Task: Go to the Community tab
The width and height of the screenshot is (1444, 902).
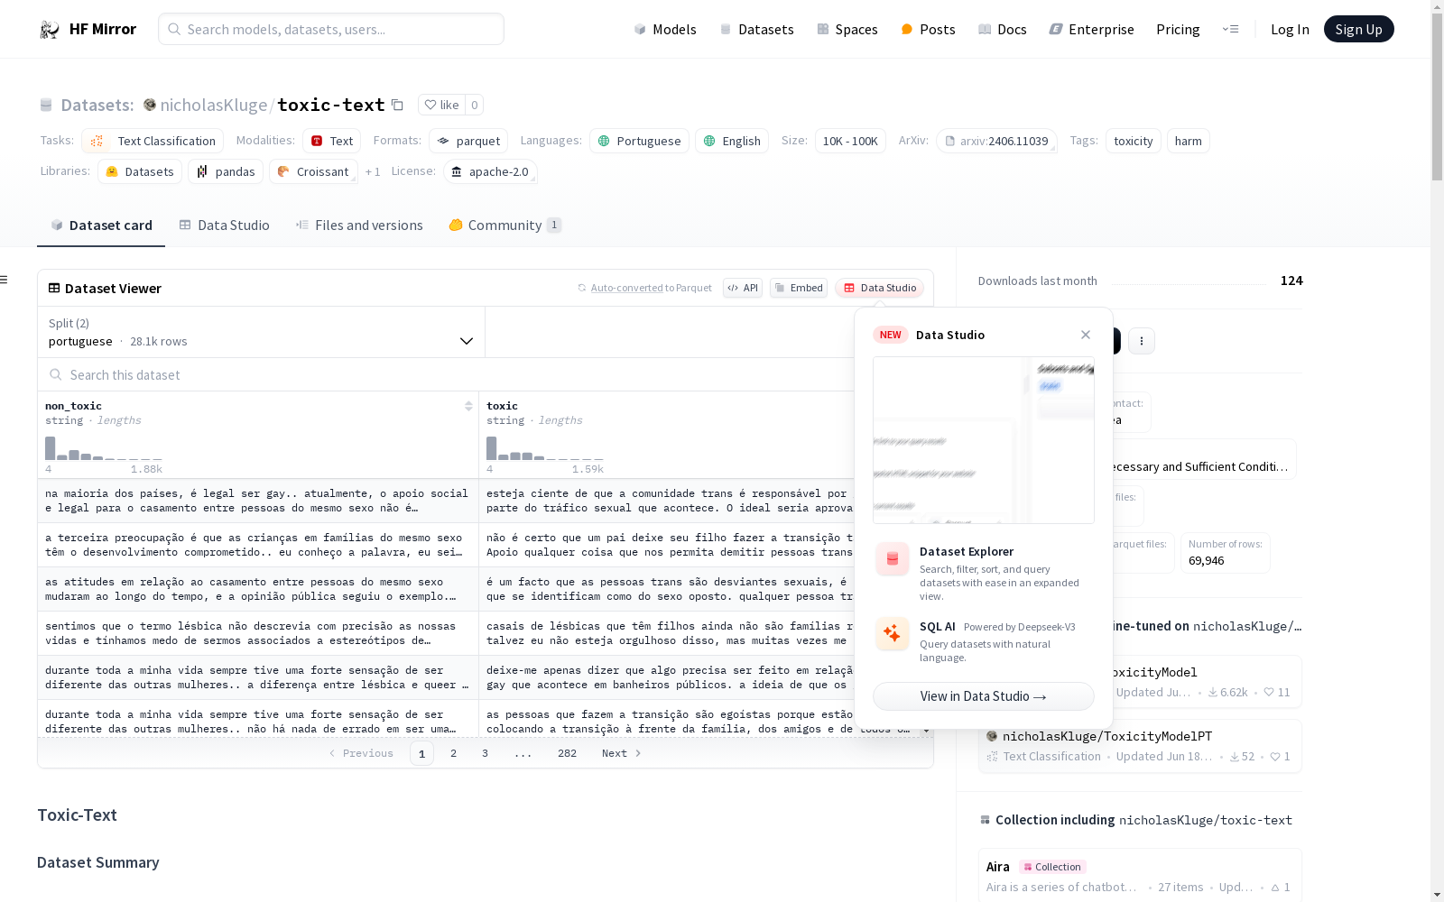Action: coord(505,225)
